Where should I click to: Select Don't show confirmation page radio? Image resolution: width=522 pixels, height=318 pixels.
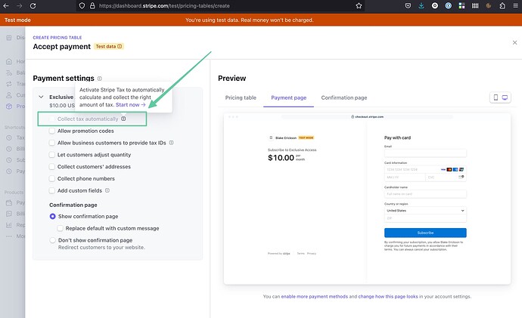coord(53,240)
